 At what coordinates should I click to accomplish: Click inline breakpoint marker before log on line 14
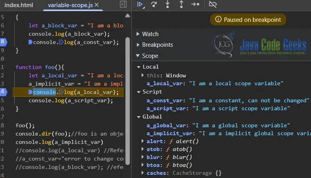[61, 92]
